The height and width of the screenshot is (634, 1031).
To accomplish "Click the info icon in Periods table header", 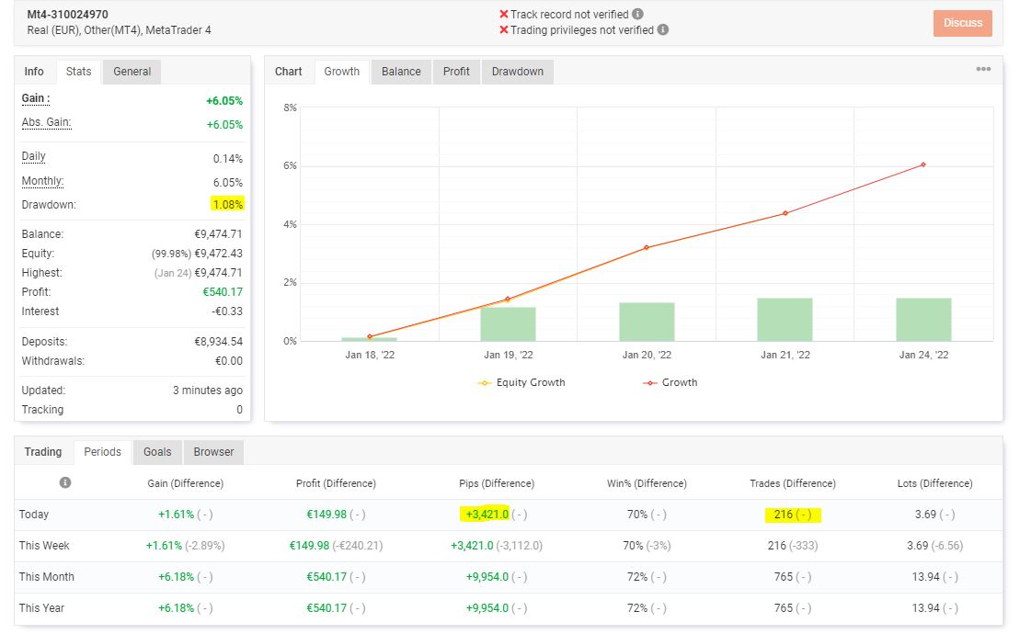I will point(65,482).
